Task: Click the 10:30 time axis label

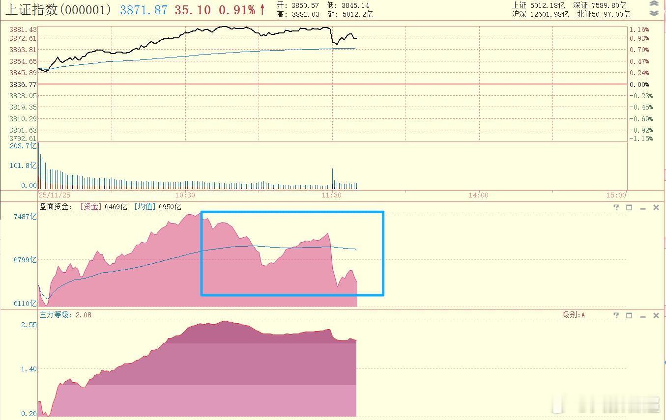Action: [x=185, y=195]
